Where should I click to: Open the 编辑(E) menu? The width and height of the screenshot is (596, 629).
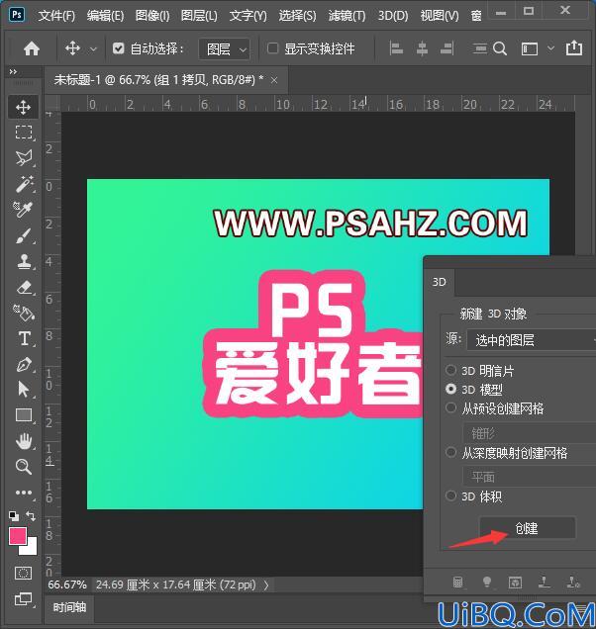[x=105, y=16]
